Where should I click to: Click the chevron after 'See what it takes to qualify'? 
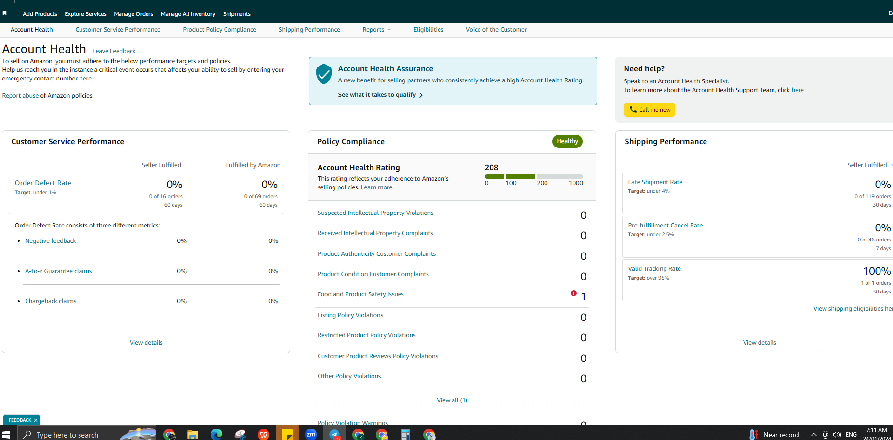pos(421,95)
